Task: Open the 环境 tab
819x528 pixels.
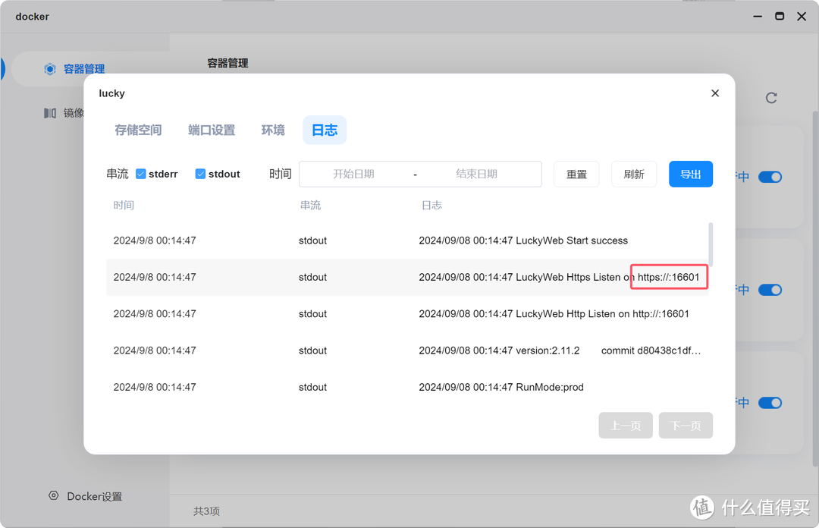Action: click(x=273, y=130)
